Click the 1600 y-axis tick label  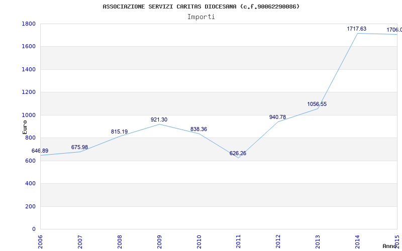click(x=29, y=47)
